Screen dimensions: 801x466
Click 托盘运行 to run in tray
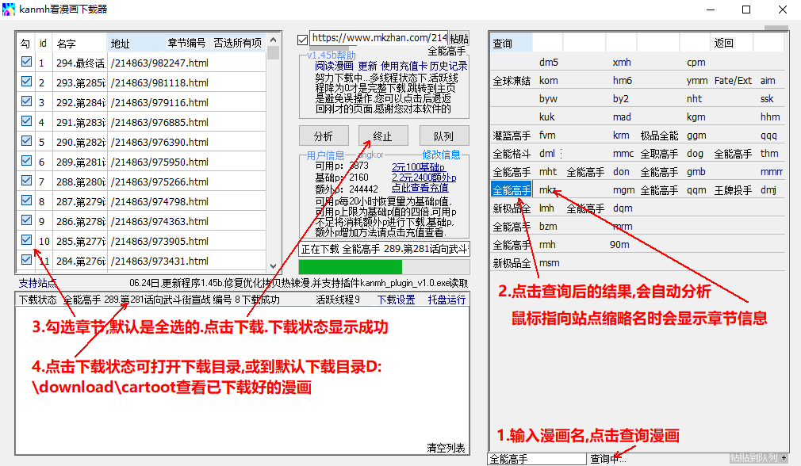pos(446,300)
